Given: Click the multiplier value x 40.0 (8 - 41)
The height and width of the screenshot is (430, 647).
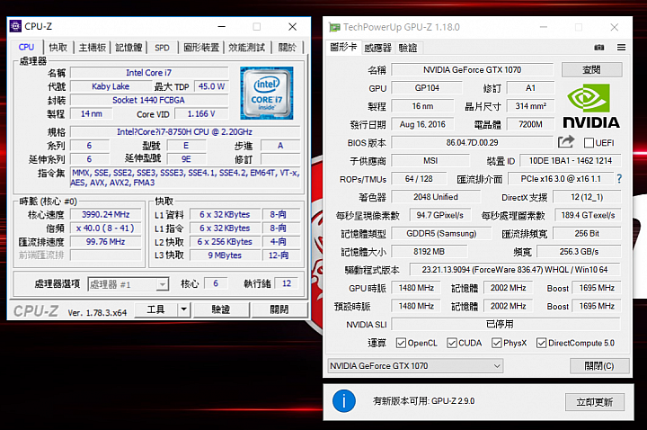Looking at the screenshot, I should 106,228.
